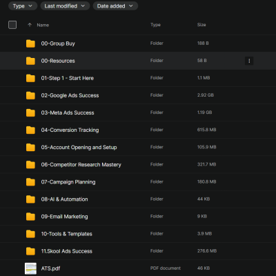Click folder icon of 08-AI & Automation
The image size is (276, 276).
coord(30,199)
